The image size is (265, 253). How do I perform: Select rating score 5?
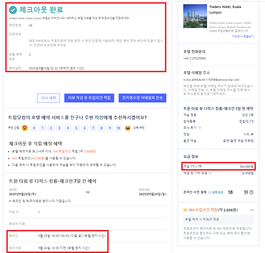pyautogui.click(x=76, y=128)
